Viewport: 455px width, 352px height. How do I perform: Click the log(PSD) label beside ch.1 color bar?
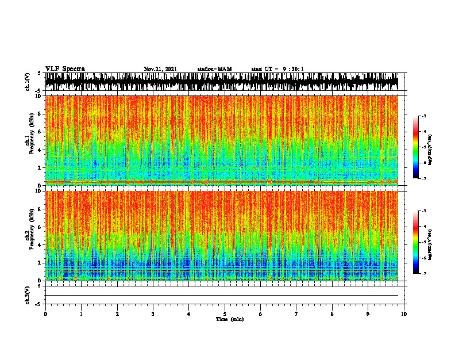pyautogui.click(x=430, y=150)
